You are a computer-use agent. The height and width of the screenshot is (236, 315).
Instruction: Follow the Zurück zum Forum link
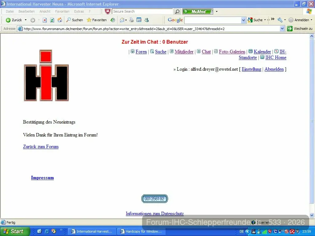pos(41,147)
